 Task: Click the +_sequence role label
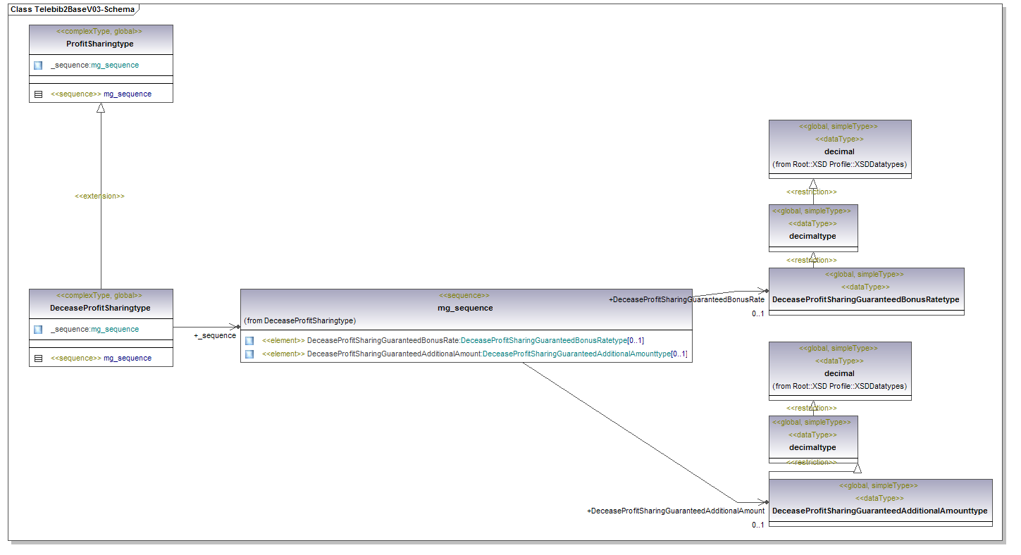215,336
